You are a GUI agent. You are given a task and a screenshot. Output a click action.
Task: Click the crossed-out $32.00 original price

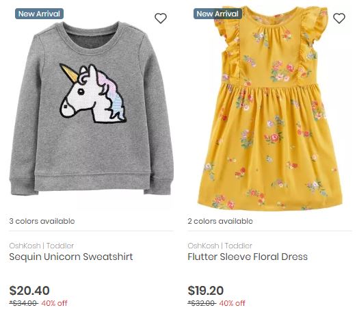[202, 303]
